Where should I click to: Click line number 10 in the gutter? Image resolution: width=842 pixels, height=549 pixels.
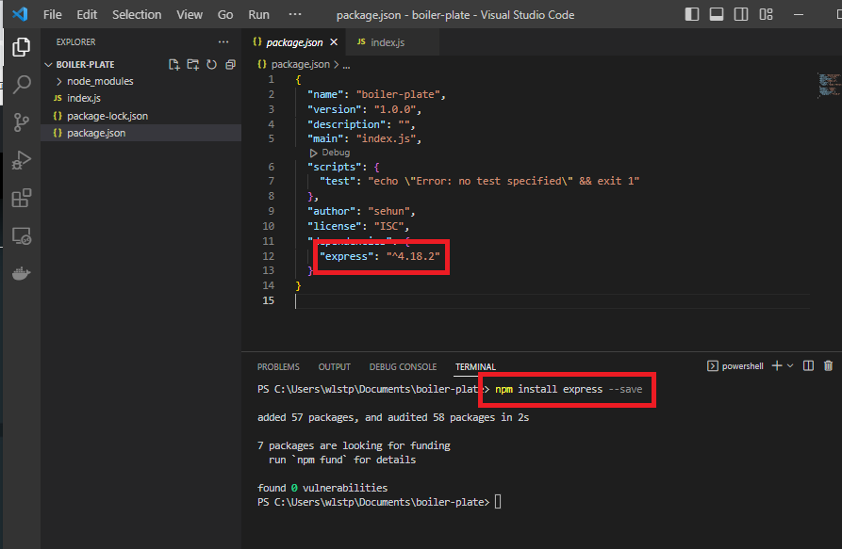(269, 226)
